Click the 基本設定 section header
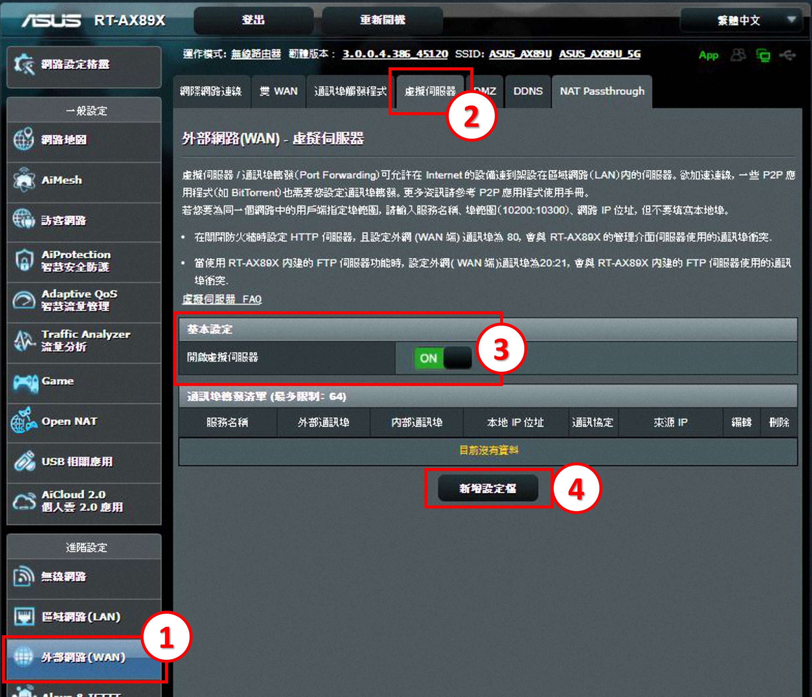 coord(488,329)
